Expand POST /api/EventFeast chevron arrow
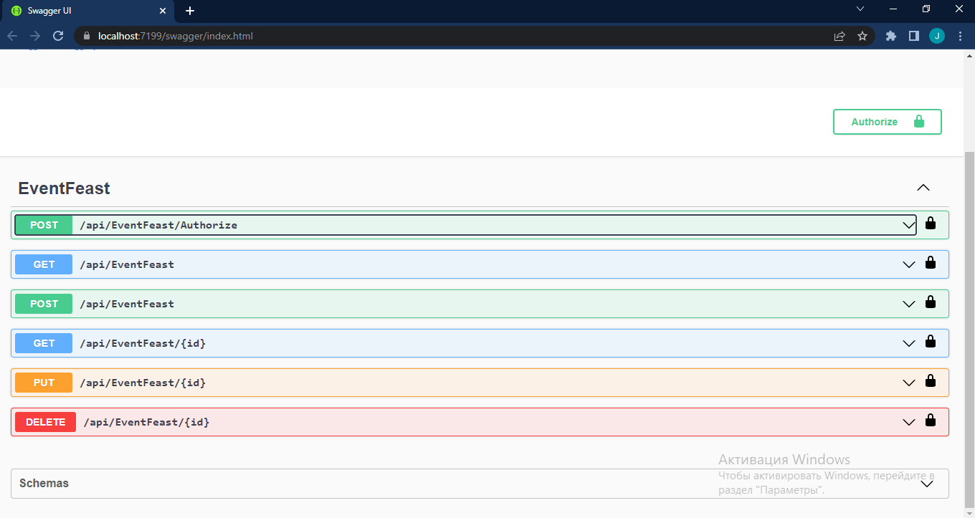Screen dimensions: 975x518 pos(908,304)
